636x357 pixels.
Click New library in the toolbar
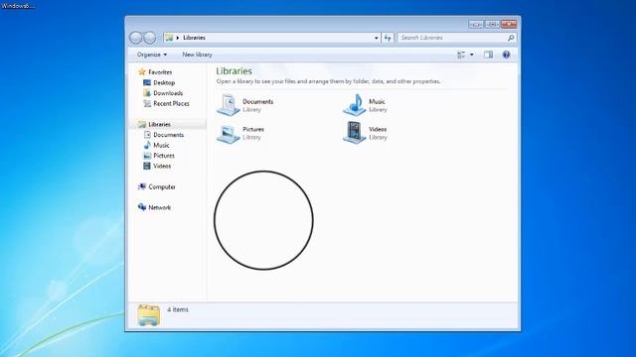click(197, 55)
